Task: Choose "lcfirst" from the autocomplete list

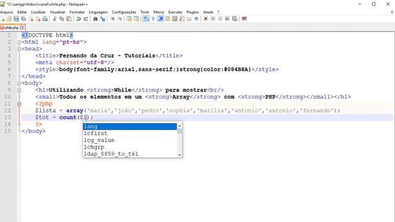Action: pyautogui.click(x=130, y=133)
